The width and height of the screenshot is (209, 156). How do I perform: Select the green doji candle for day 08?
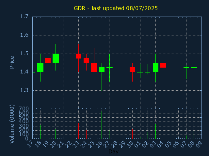pos(194,68)
